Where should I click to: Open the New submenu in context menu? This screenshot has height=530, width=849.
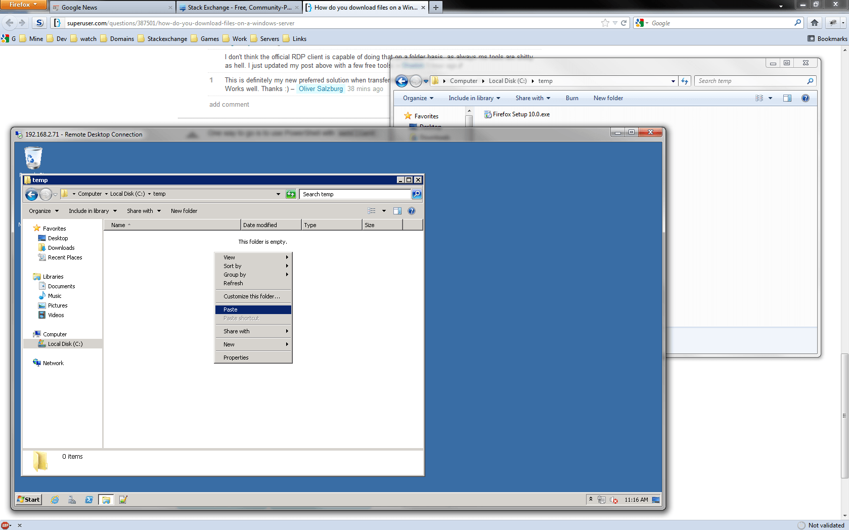[x=253, y=344]
